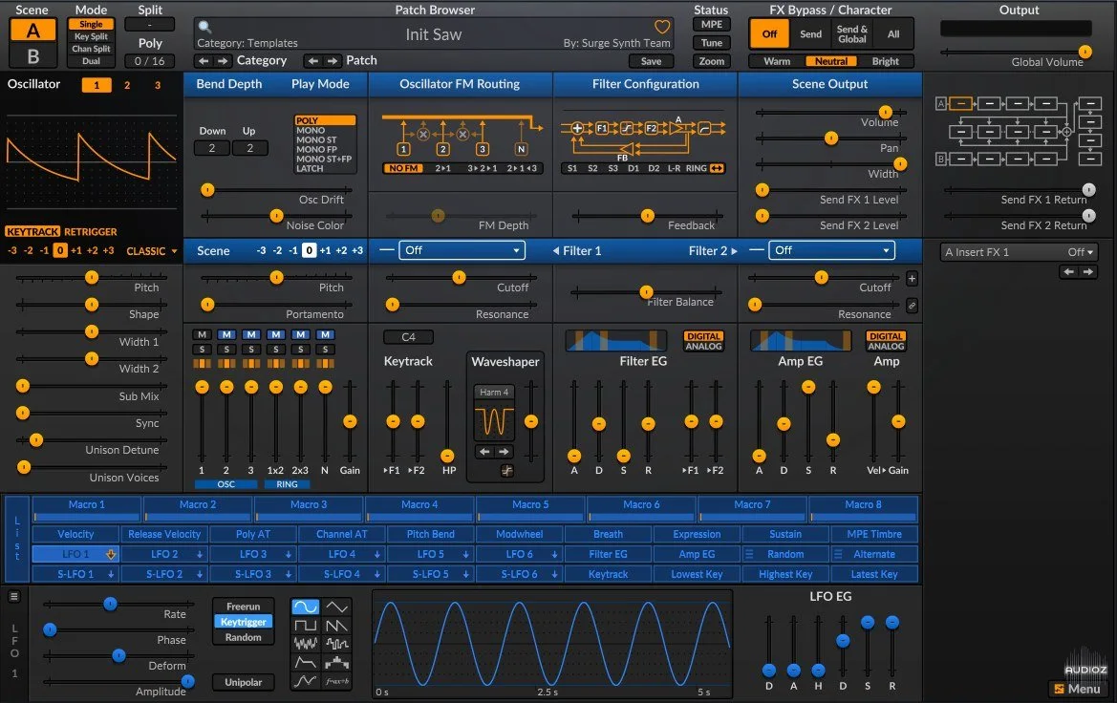1117x703 pixels.
Task: Select next FX slot arrow under Insert FX
Action: pyautogui.click(x=1087, y=271)
